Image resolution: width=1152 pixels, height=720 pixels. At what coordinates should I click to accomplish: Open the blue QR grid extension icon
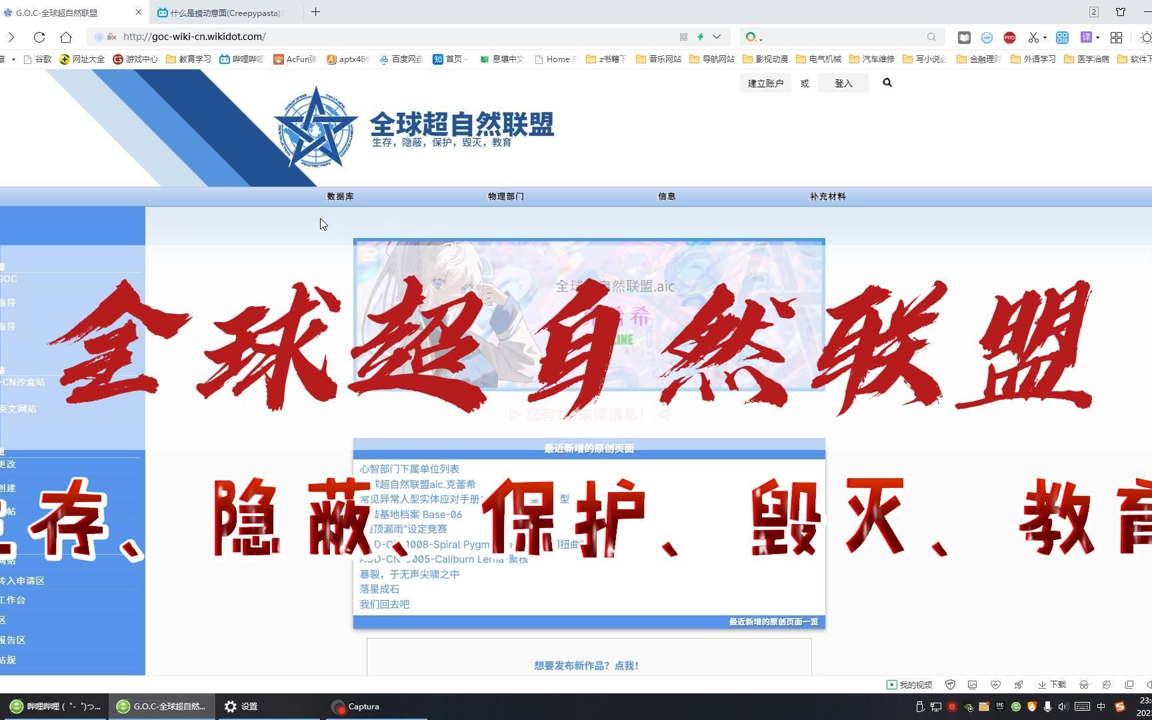[x=1062, y=37]
